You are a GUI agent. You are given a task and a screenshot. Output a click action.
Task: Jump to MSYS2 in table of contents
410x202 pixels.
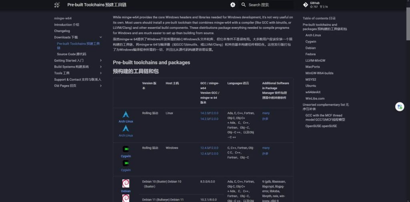coord(311,79)
